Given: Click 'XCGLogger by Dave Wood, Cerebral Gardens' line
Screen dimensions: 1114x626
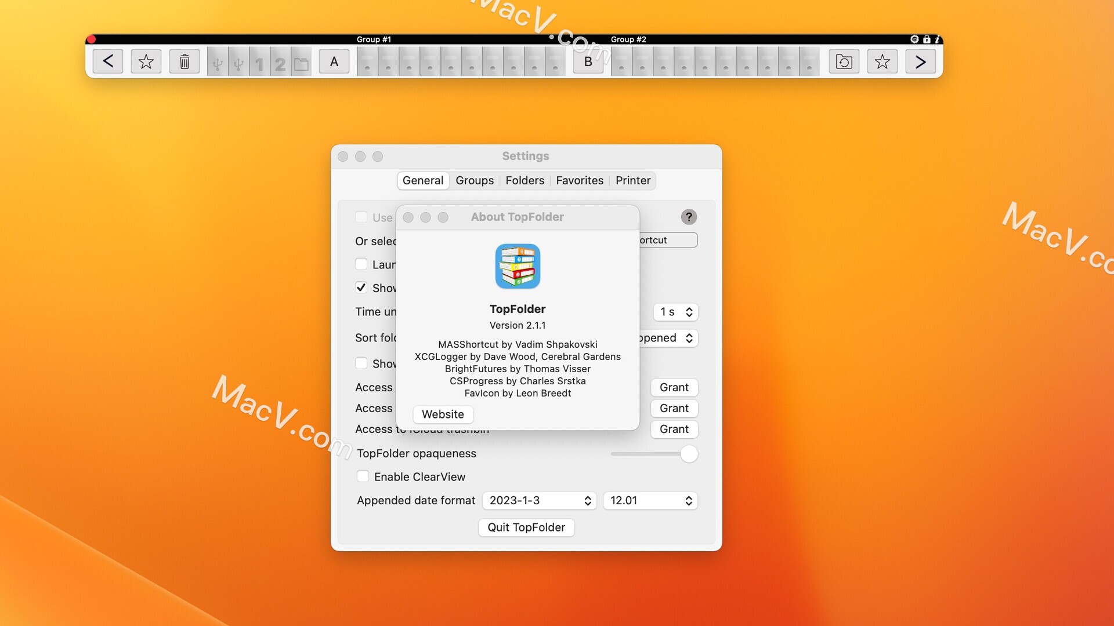Looking at the screenshot, I should [x=518, y=356].
